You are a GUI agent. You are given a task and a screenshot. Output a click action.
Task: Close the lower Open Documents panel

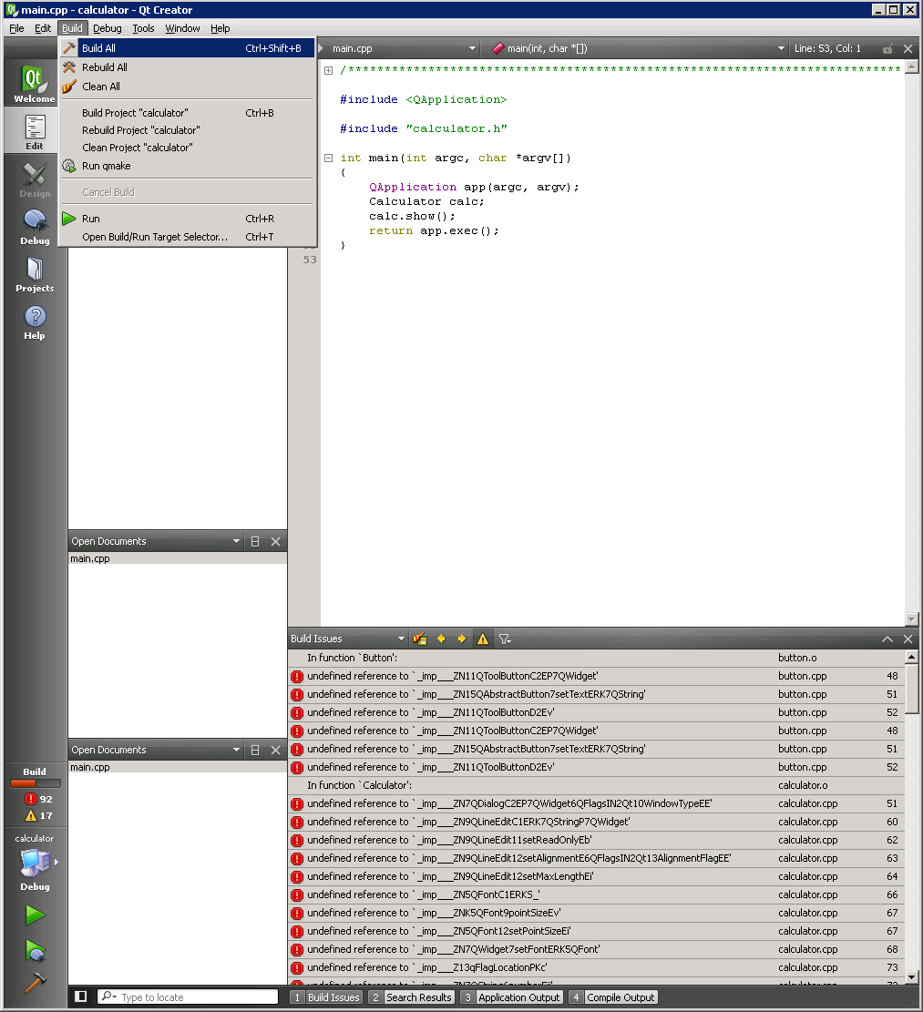coord(275,750)
